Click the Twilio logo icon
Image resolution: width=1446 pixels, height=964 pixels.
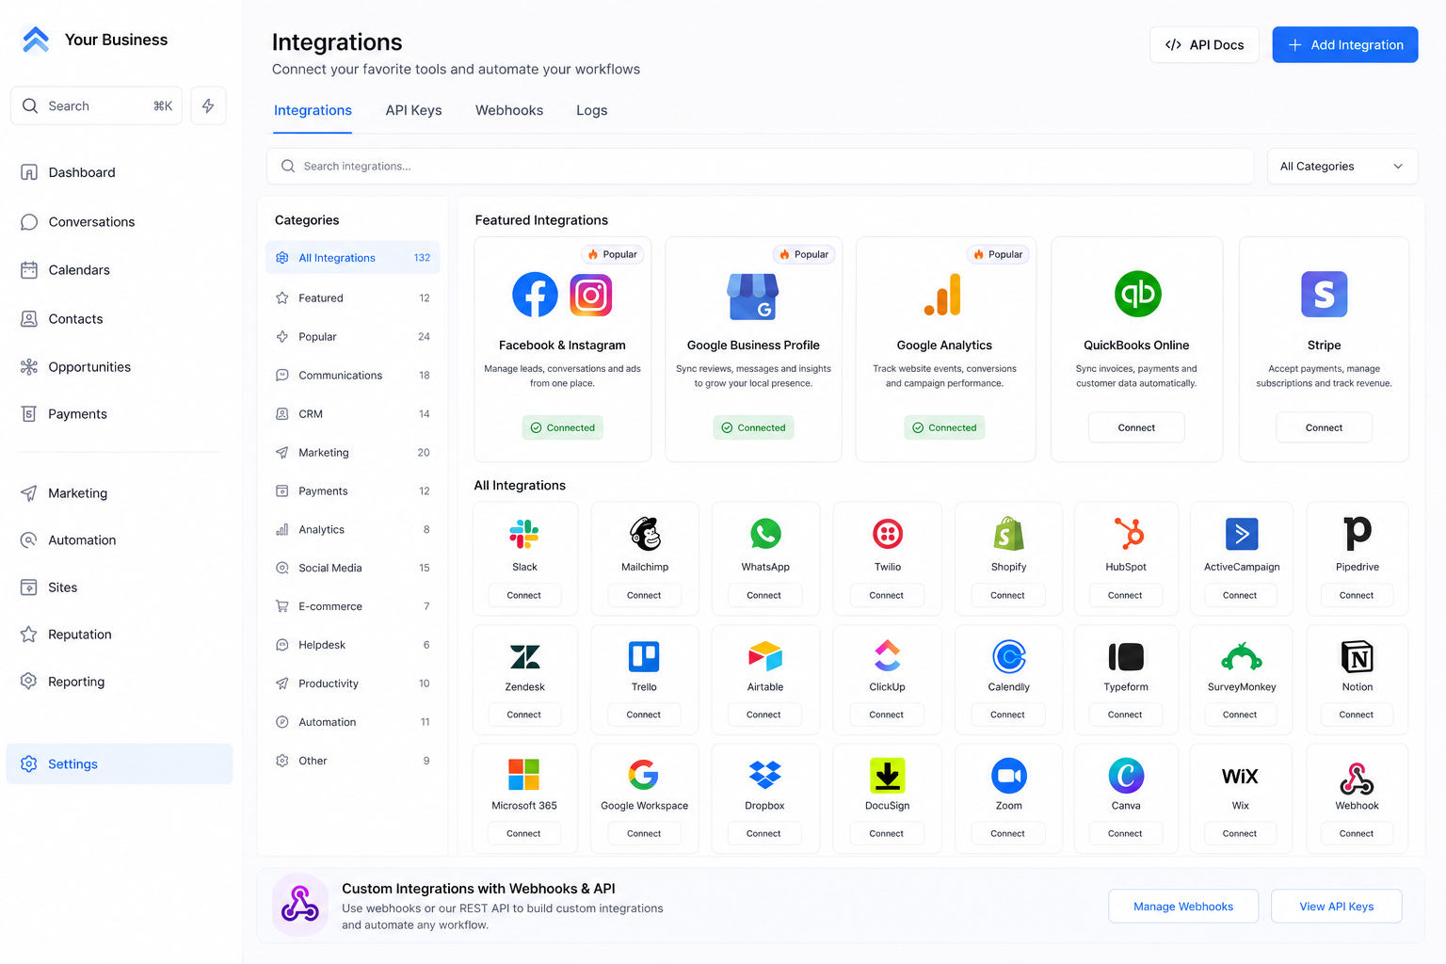[888, 534]
